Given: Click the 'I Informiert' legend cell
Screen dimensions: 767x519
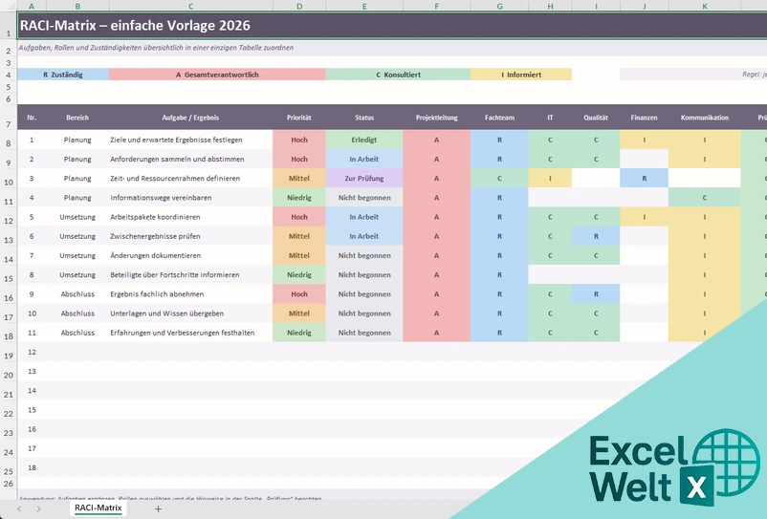Looking at the screenshot, I should pyautogui.click(x=521, y=75).
